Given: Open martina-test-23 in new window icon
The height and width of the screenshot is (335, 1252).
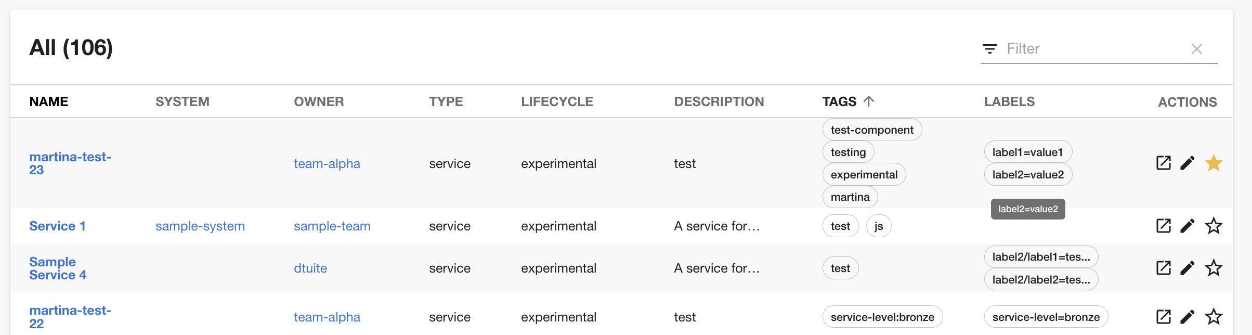Looking at the screenshot, I should (1163, 163).
